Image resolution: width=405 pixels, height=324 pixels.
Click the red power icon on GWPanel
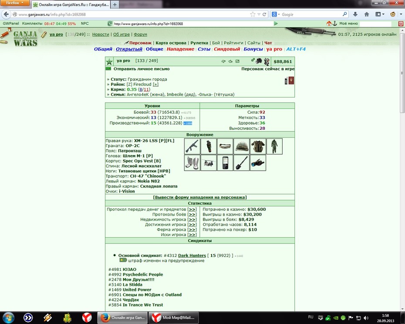pyautogui.click(x=401, y=24)
